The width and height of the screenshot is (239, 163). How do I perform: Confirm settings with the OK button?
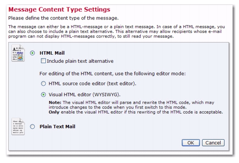[191, 143]
